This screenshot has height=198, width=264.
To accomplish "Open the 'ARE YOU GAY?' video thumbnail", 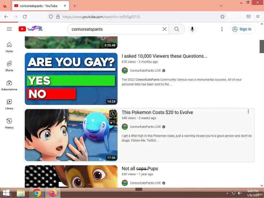I will point(71,79).
